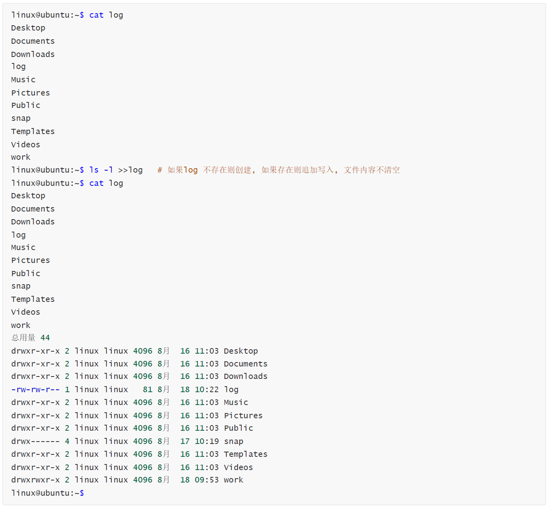Click the Pictures name beside 11:03 timestamp
The width and height of the screenshot is (548, 509).
point(243,416)
